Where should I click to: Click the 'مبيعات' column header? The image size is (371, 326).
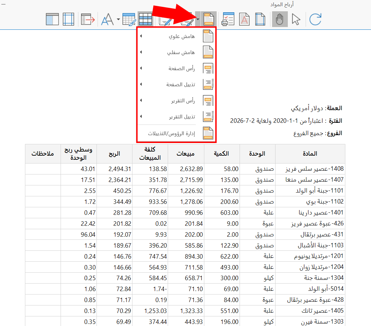186,154
